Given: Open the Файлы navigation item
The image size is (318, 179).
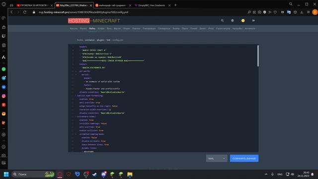Looking at the screenshot, I should point(92,29).
